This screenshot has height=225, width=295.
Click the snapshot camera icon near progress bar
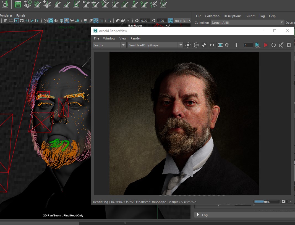tap(283, 202)
